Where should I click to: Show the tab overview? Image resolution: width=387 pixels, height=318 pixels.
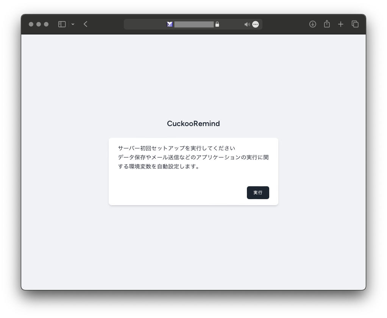pos(355,24)
